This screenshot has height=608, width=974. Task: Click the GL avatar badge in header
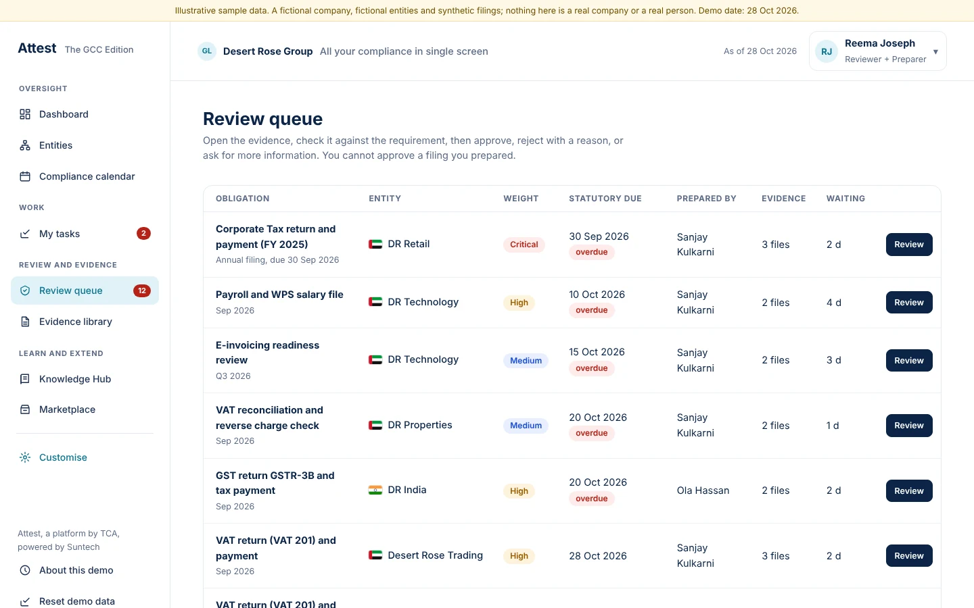[207, 51]
